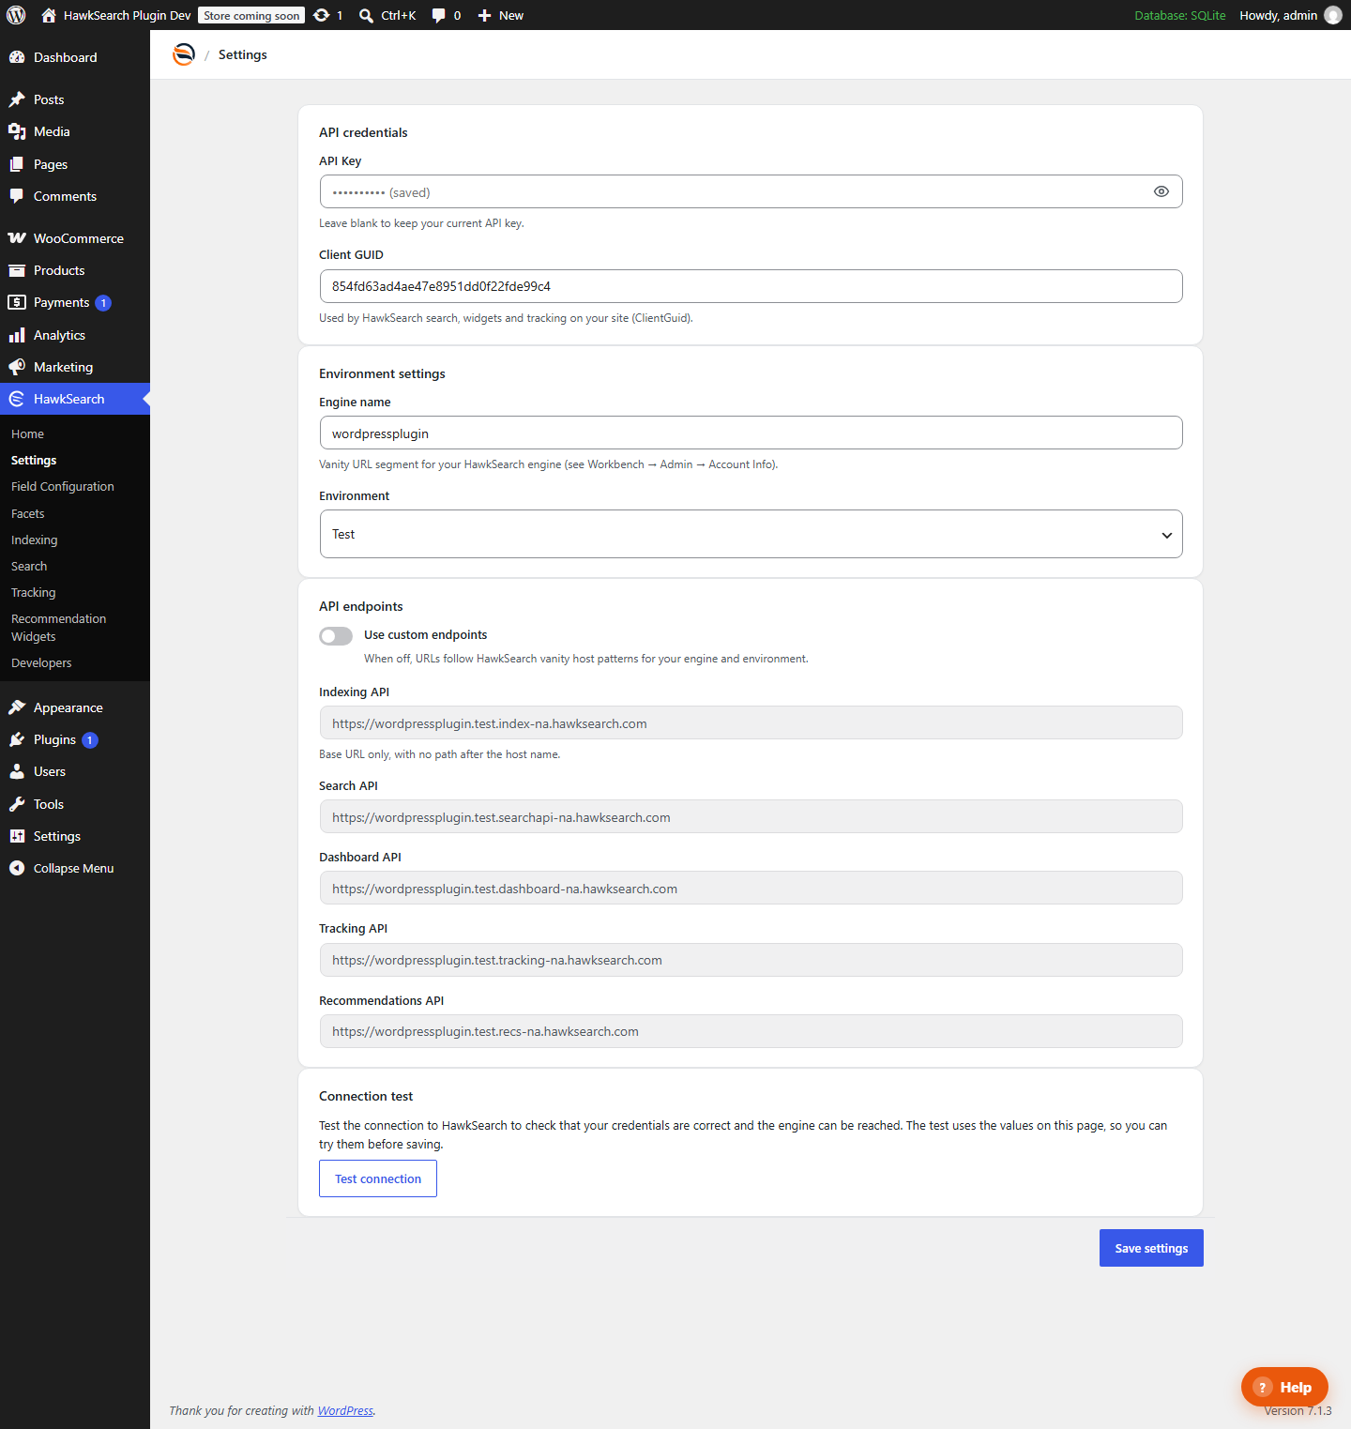Open the Tracking submenu item
This screenshot has width=1351, height=1429.
[x=34, y=593]
